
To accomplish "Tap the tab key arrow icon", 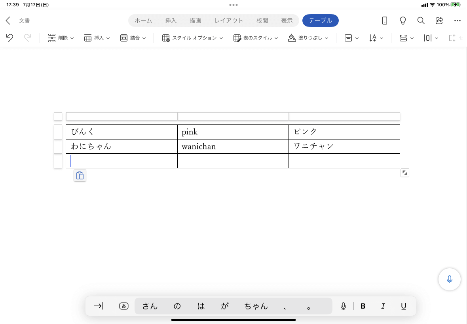I will [98, 306].
